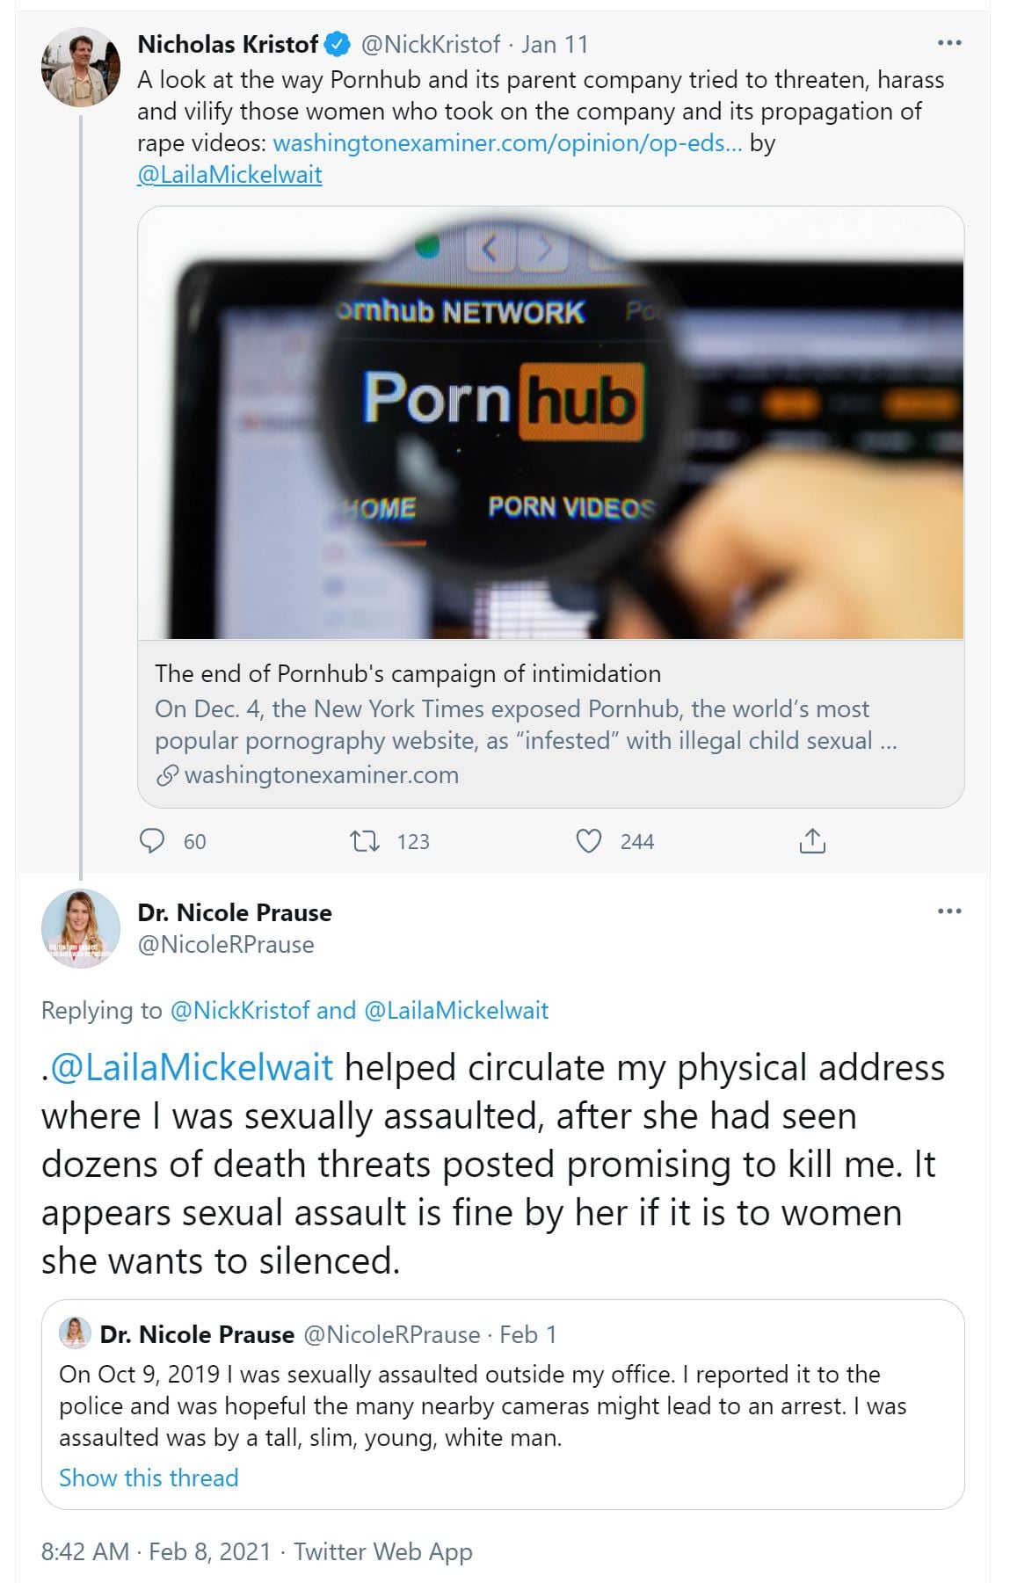1010x1583 pixels.
Task: Click the large @LailaMickelwait mention in reply
Action: pyautogui.click(x=192, y=1068)
